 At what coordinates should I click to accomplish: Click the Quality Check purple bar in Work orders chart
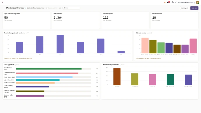[x=188, y=80]
